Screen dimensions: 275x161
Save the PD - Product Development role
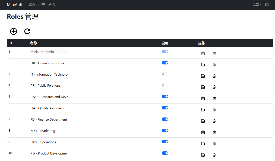(x=203, y=155)
